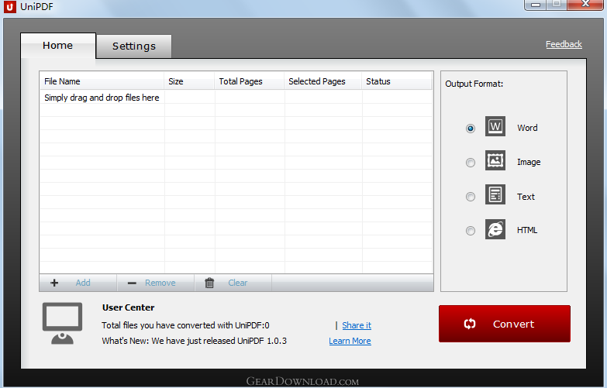Click the Image format label
607x388 pixels.
click(529, 162)
